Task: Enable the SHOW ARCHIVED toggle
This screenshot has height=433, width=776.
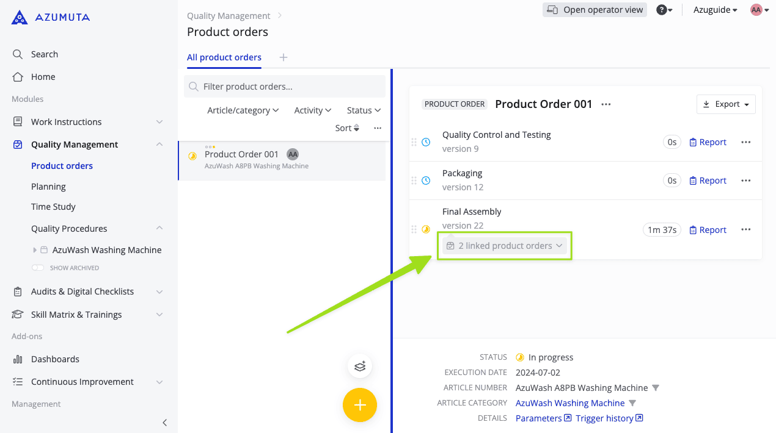Action: pos(38,267)
